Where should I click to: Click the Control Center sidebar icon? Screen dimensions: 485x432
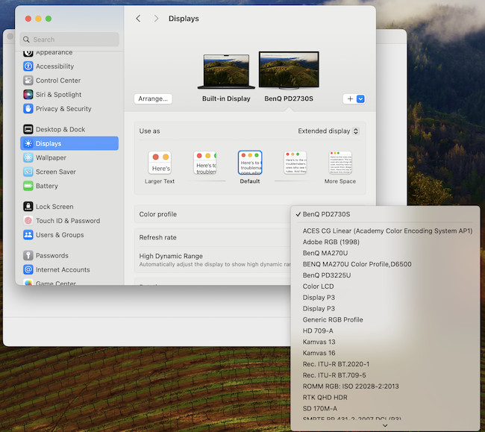(28, 81)
